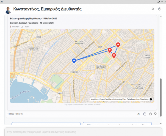Image resolution: width=166 pixels, height=136 pixels.
Task: Click the KALLITHEA label on the map
Action: pyautogui.click(x=79, y=42)
